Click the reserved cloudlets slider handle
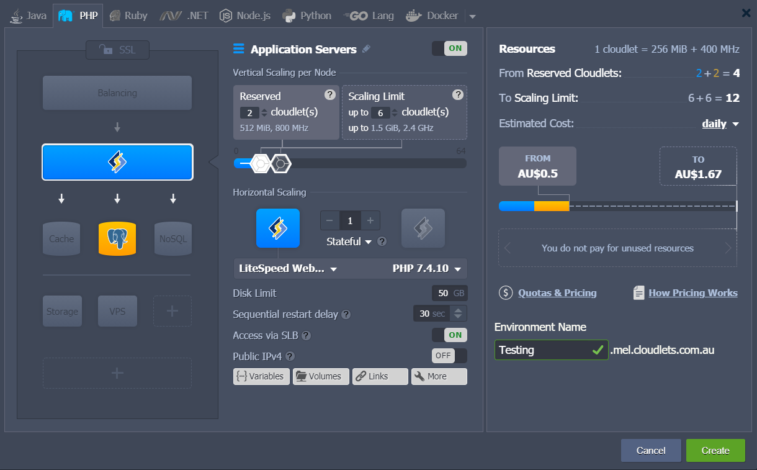The height and width of the screenshot is (470, 757). coord(261,163)
